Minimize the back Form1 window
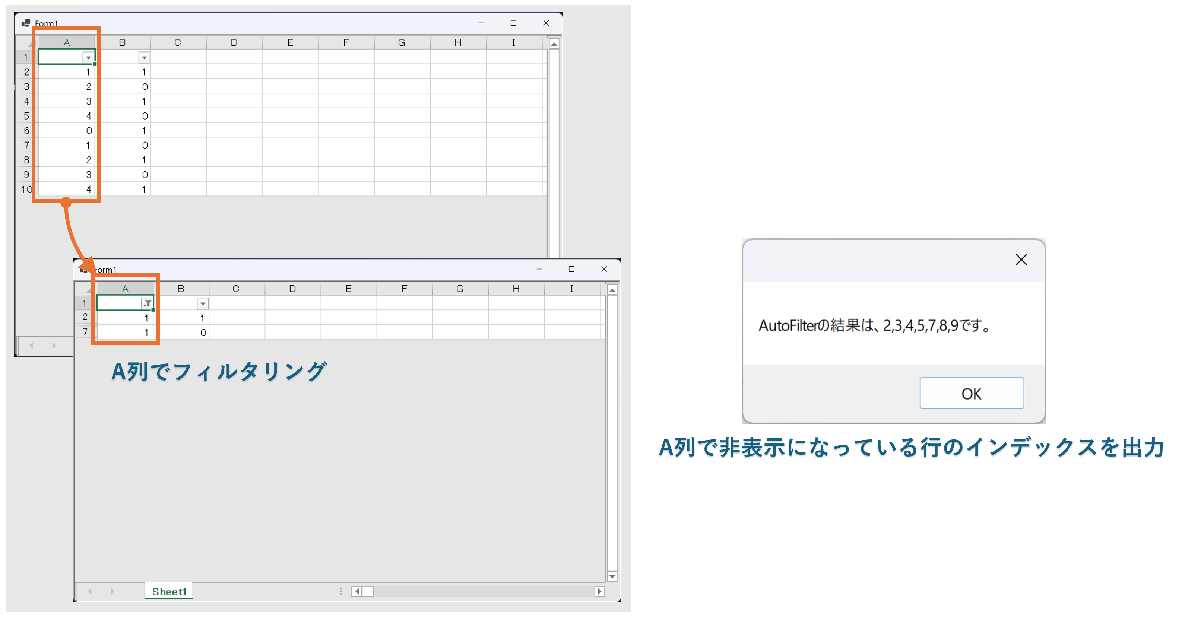 (481, 23)
